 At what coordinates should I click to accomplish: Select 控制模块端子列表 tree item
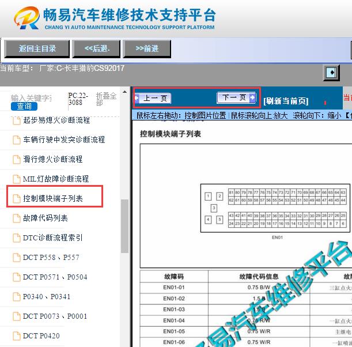click(53, 198)
